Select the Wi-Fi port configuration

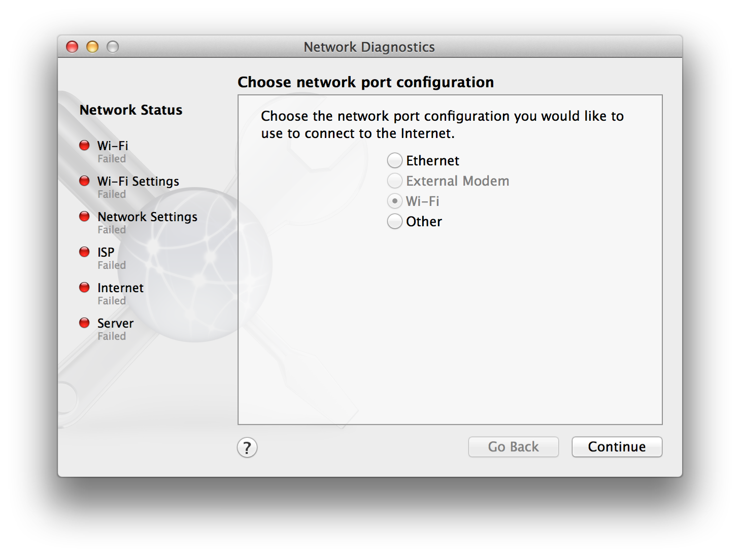395,201
